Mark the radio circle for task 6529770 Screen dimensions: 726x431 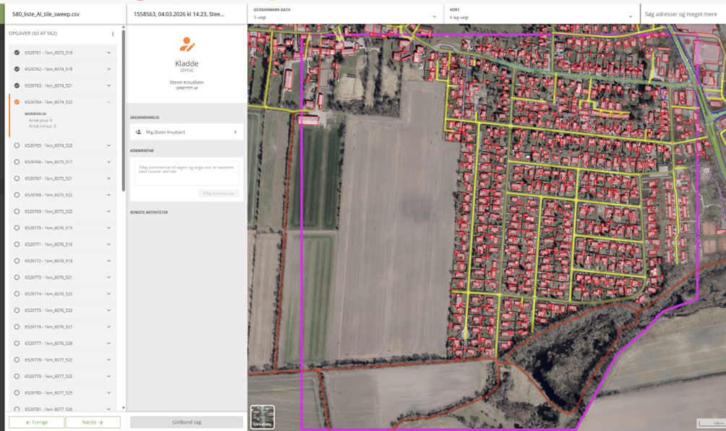coord(17,228)
